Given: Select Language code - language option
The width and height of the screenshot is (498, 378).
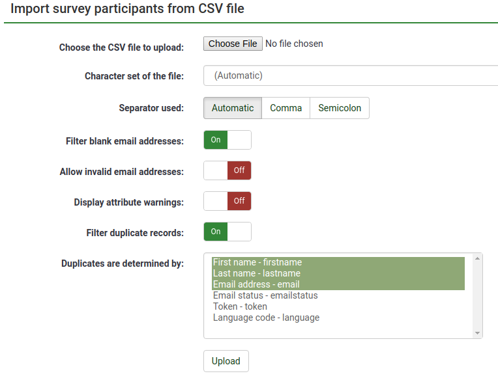Looking at the screenshot, I should [266, 317].
